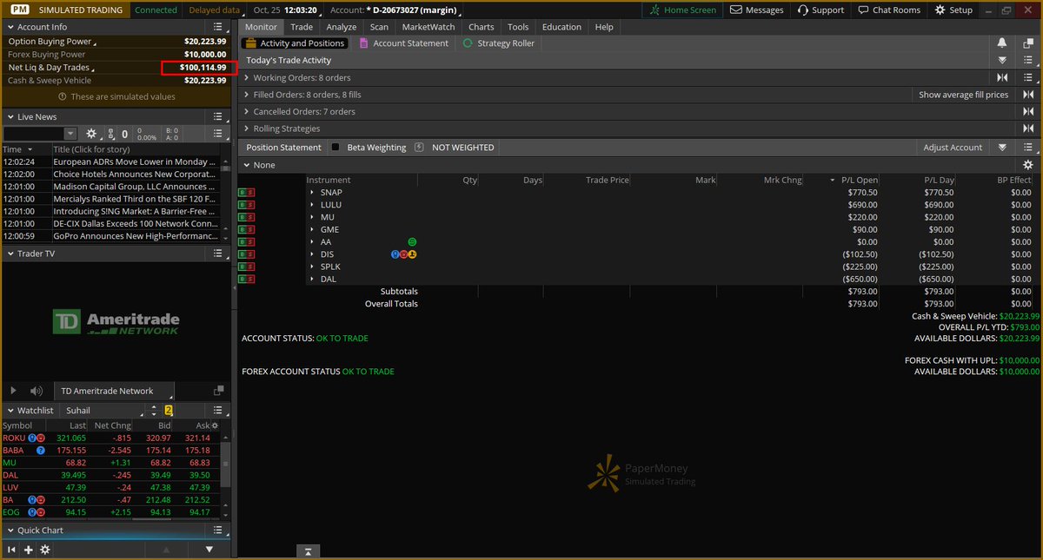This screenshot has width=1043, height=560.
Task: Open the GoPro Announces news story
Action: point(135,236)
